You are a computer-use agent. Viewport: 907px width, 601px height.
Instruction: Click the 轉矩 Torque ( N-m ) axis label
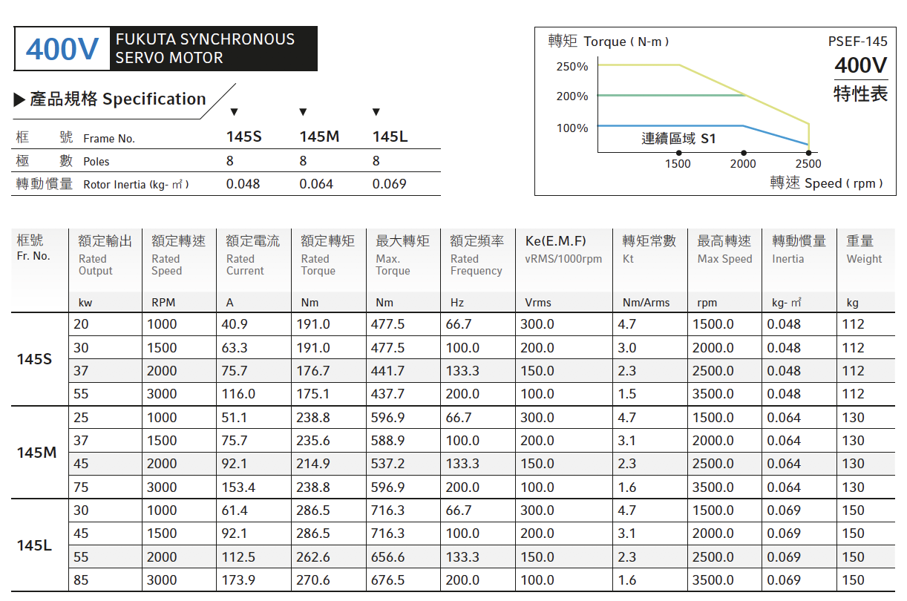[x=609, y=42]
